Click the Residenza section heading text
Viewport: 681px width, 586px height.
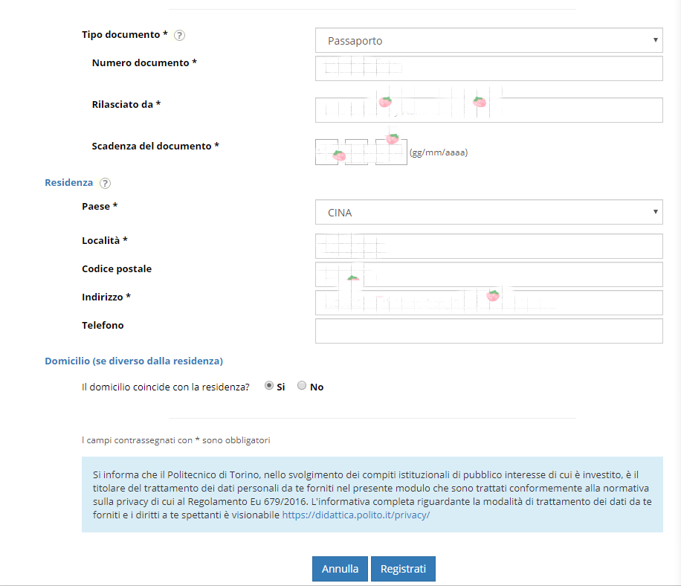pos(69,183)
